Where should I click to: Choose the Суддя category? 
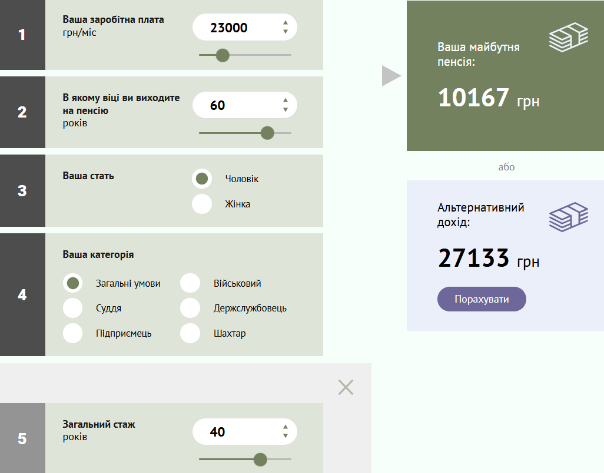coord(72,308)
